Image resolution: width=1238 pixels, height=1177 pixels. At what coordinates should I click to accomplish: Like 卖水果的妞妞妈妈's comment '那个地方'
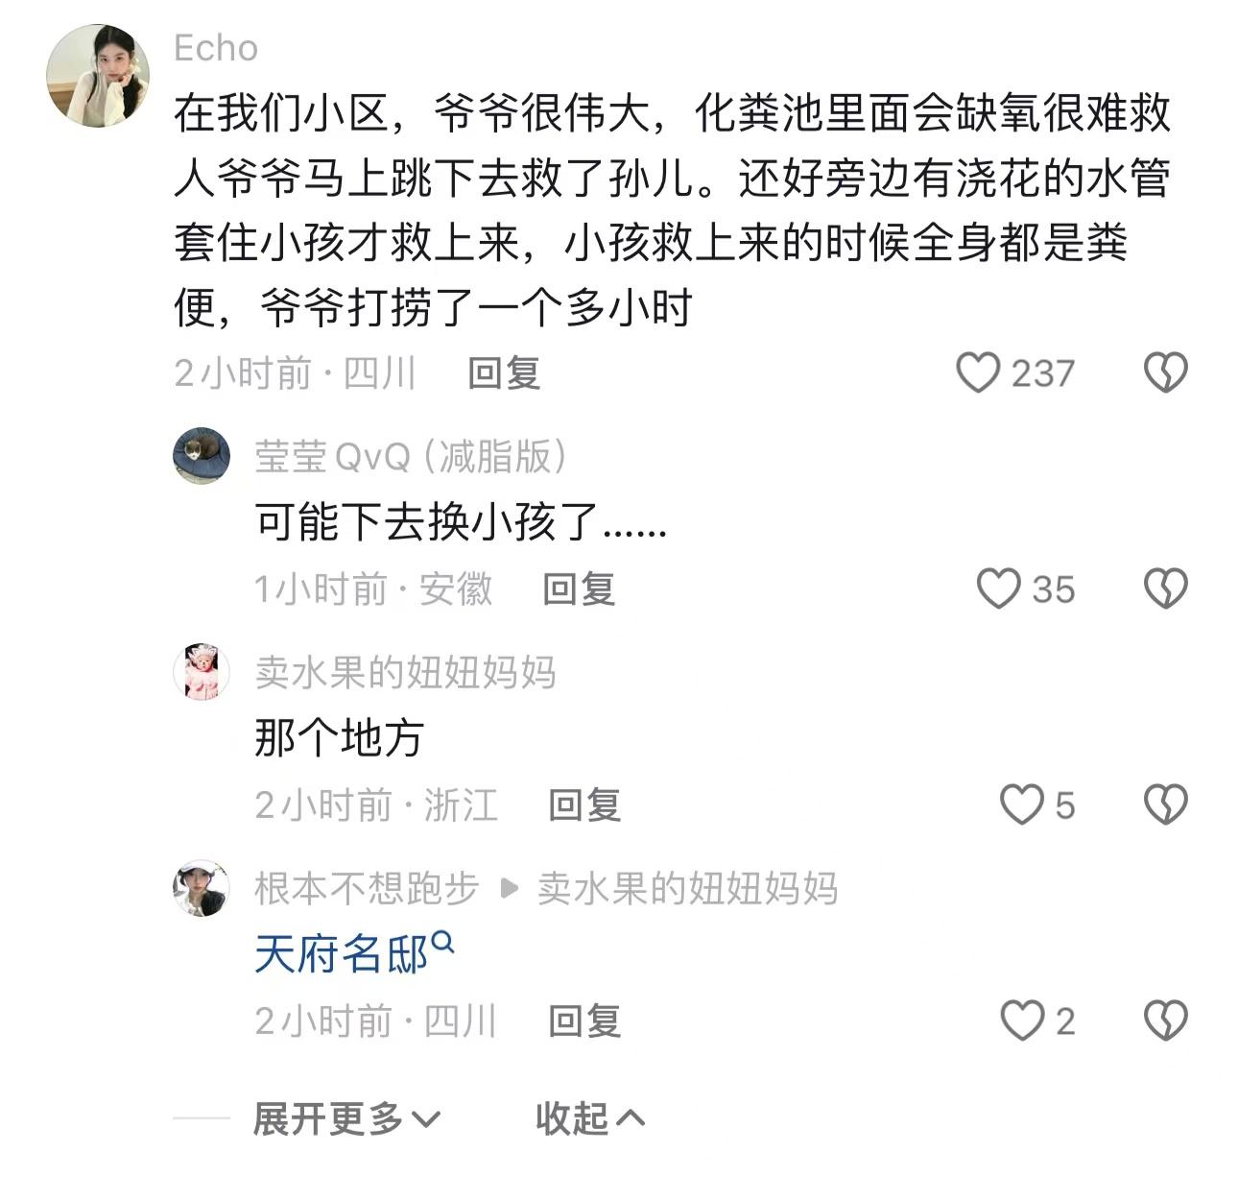point(1021,805)
